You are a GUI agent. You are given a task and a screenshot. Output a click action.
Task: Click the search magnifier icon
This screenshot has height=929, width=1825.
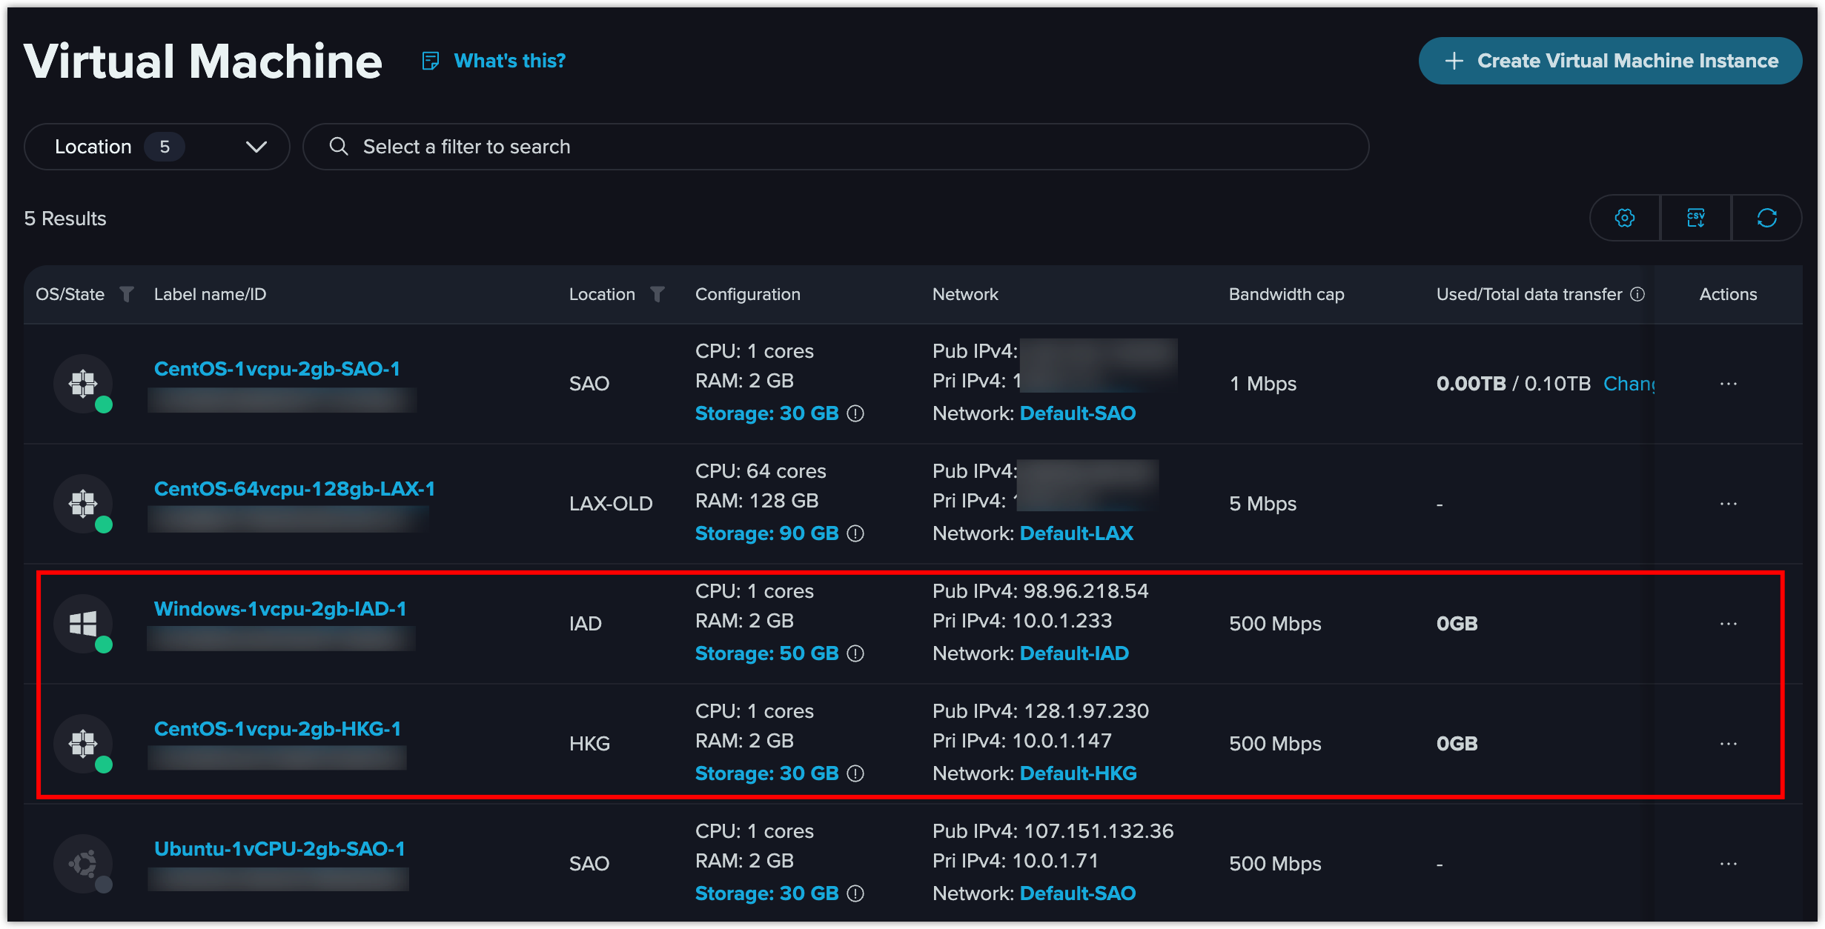click(x=339, y=147)
